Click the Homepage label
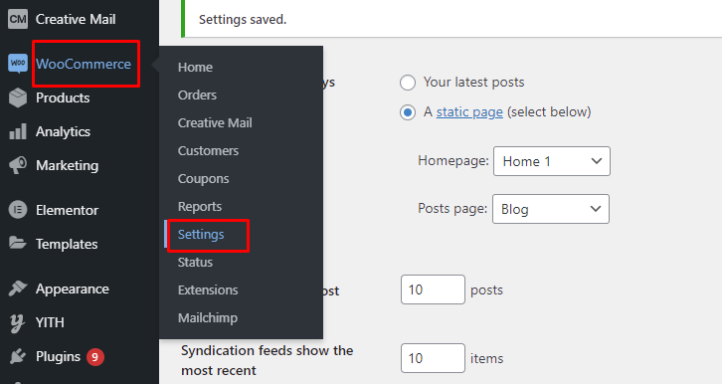The width and height of the screenshot is (722, 384). point(453,161)
